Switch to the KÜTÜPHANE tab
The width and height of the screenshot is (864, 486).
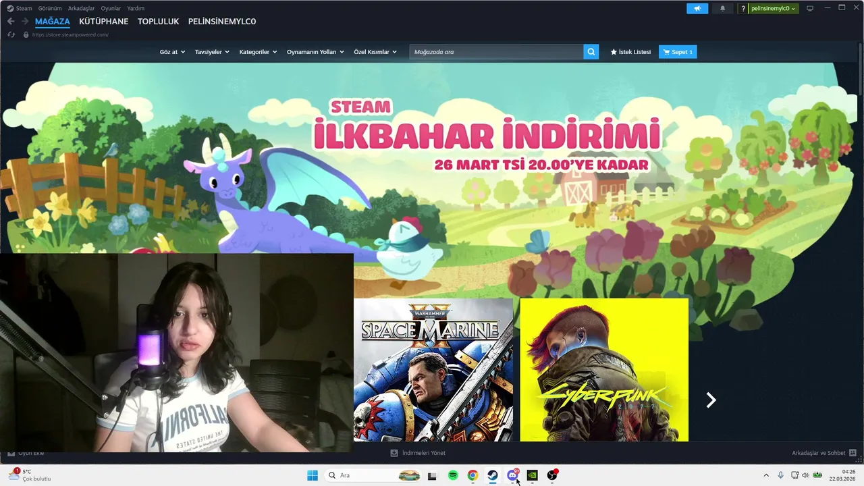tap(103, 22)
